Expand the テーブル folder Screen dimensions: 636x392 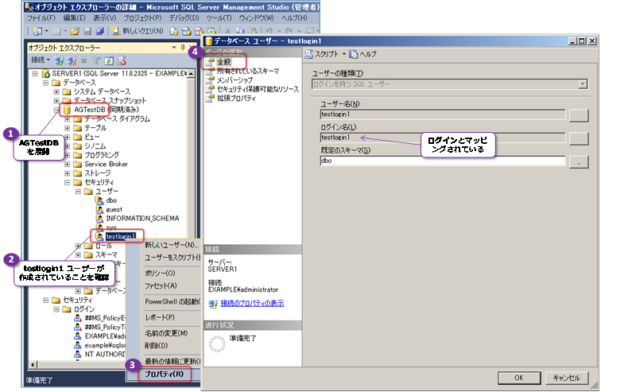[x=68, y=128]
